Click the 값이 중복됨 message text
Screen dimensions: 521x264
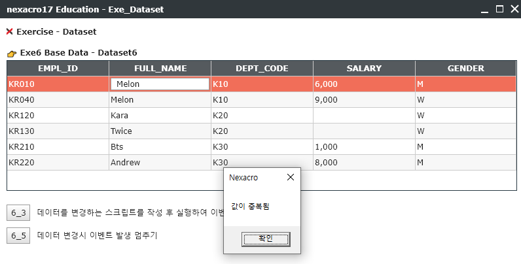[250, 206]
